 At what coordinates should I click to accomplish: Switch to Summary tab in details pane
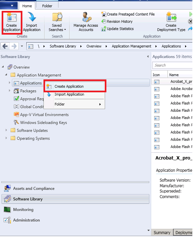(162, 232)
